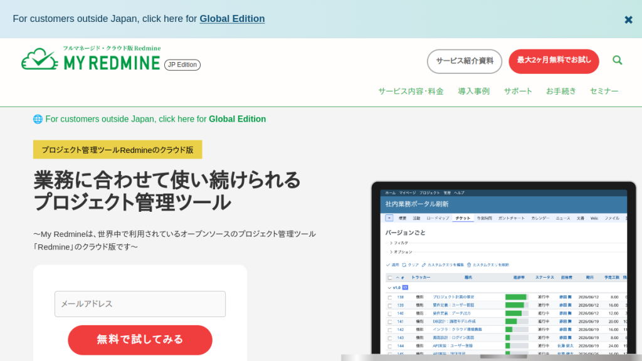Focus the メールアドレス input field

click(140, 304)
